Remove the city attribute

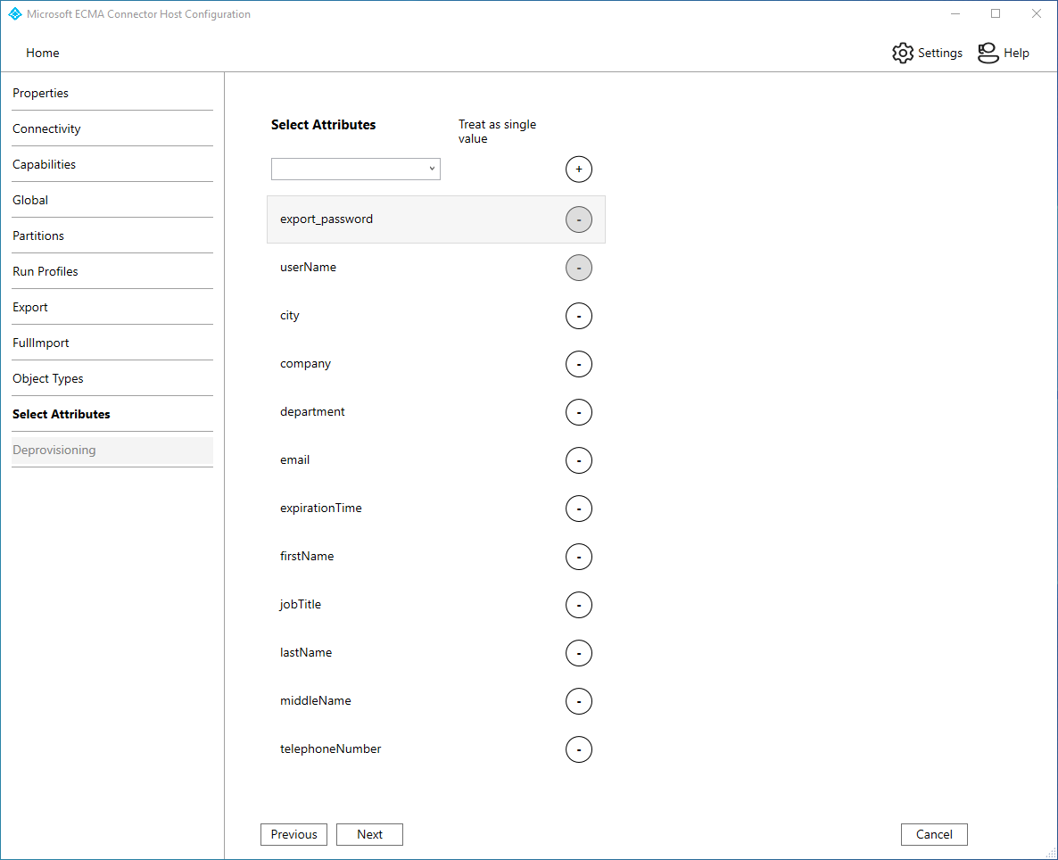click(578, 316)
